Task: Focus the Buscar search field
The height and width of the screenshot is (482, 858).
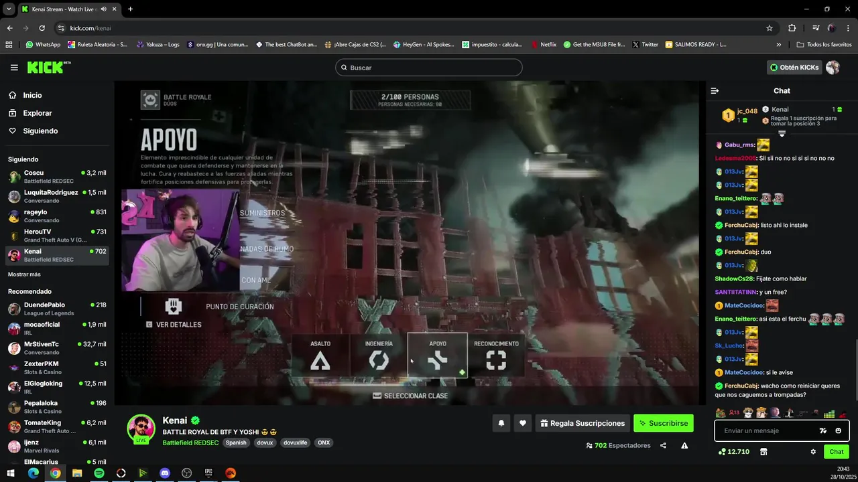Action: [x=429, y=68]
